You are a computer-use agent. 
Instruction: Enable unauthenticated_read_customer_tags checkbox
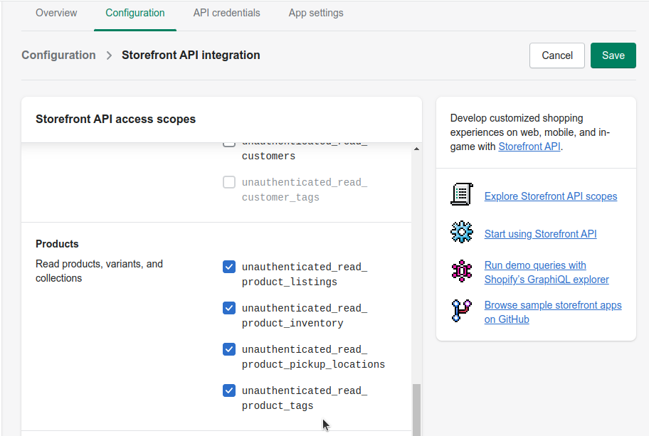[229, 183]
